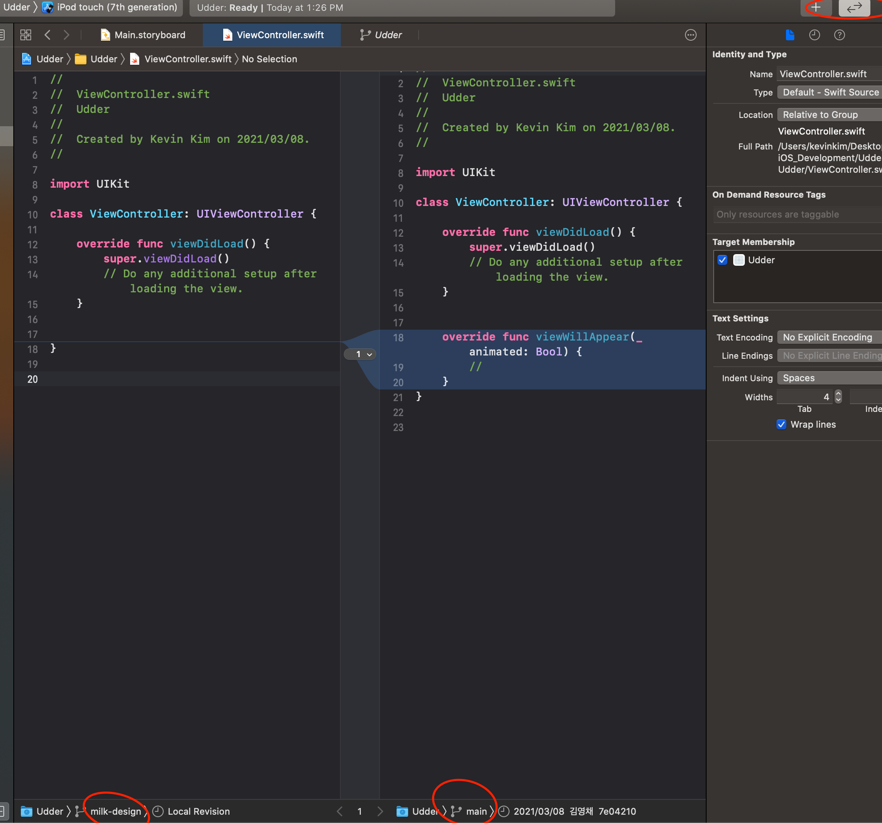Click line 20 in the left editor
Screen dimensions: 882x823
pyautogui.click(x=177, y=379)
